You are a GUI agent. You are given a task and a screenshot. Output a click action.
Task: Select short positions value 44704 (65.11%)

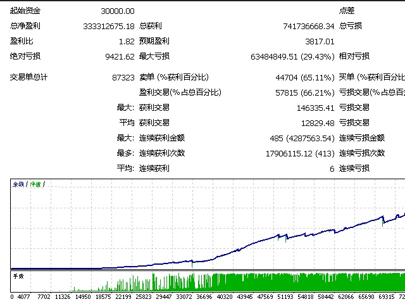[305, 78]
